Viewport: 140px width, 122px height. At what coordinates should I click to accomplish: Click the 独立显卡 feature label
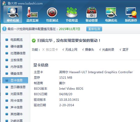point(52,50)
